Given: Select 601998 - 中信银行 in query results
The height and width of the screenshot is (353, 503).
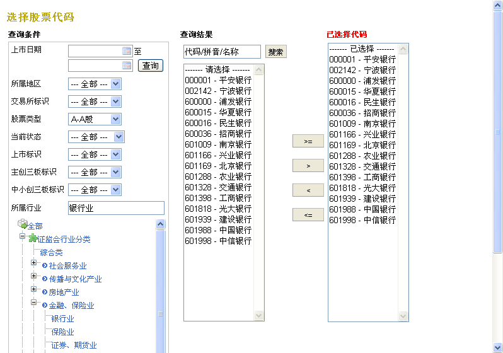Looking at the screenshot, I should [218, 241].
